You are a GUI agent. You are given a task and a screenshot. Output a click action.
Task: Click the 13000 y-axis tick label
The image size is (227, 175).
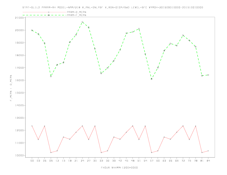click(19, 118)
